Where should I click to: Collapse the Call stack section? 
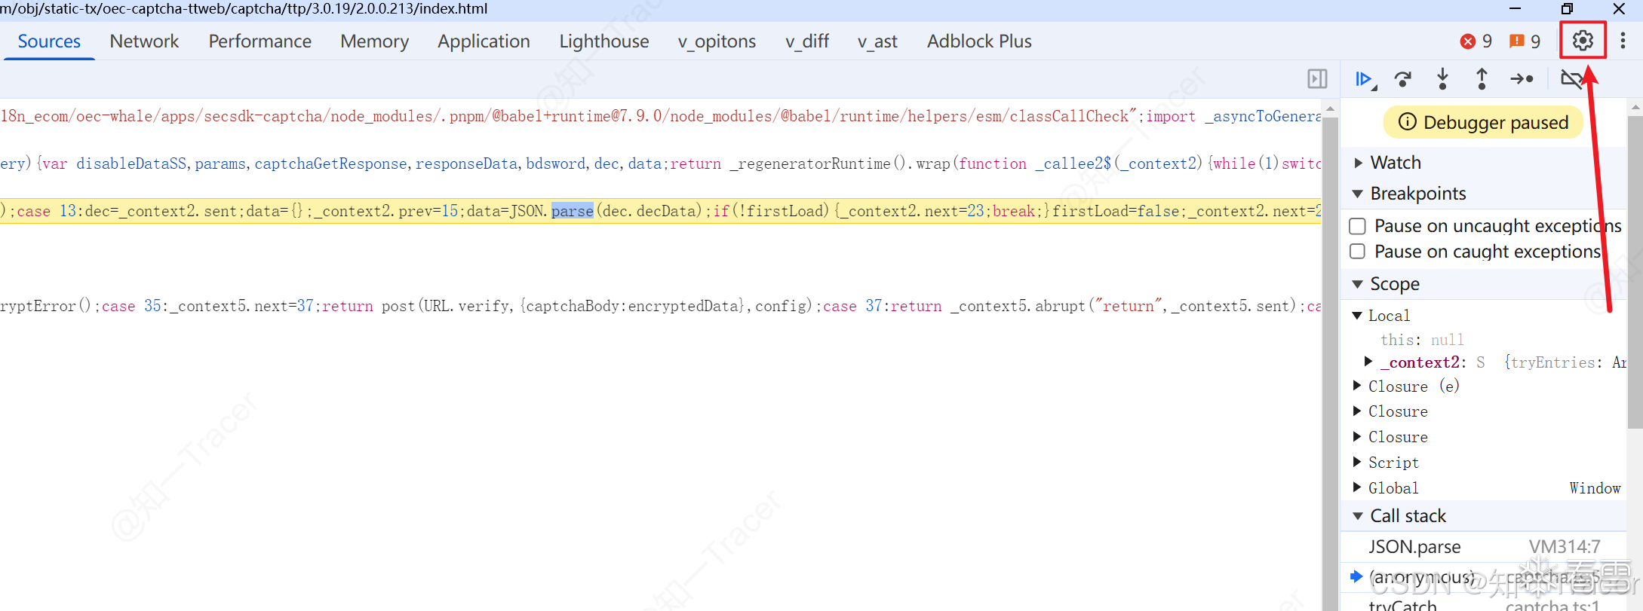point(1358,516)
